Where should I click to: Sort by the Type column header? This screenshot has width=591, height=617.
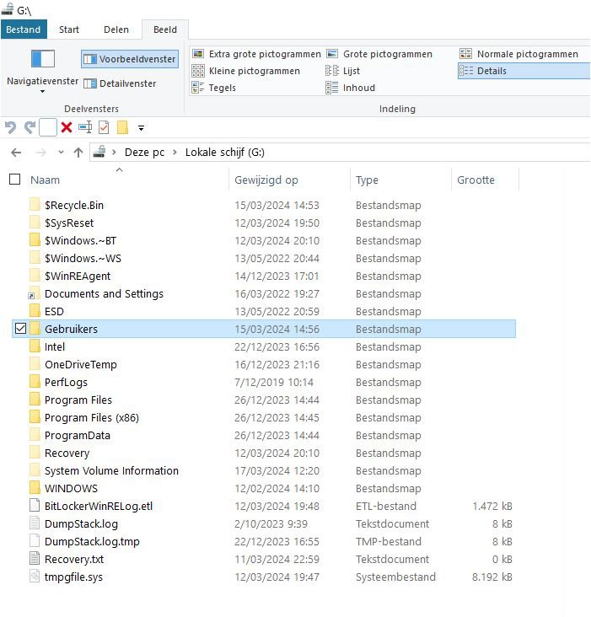(x=367, y=180)
